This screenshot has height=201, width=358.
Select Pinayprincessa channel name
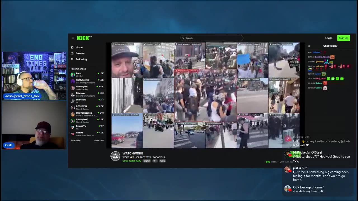84,113
